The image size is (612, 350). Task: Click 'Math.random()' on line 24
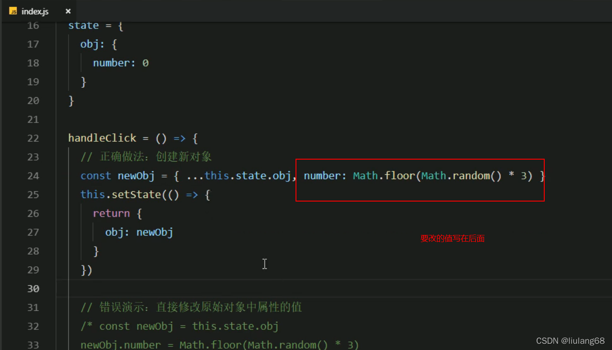pos(462,176)
